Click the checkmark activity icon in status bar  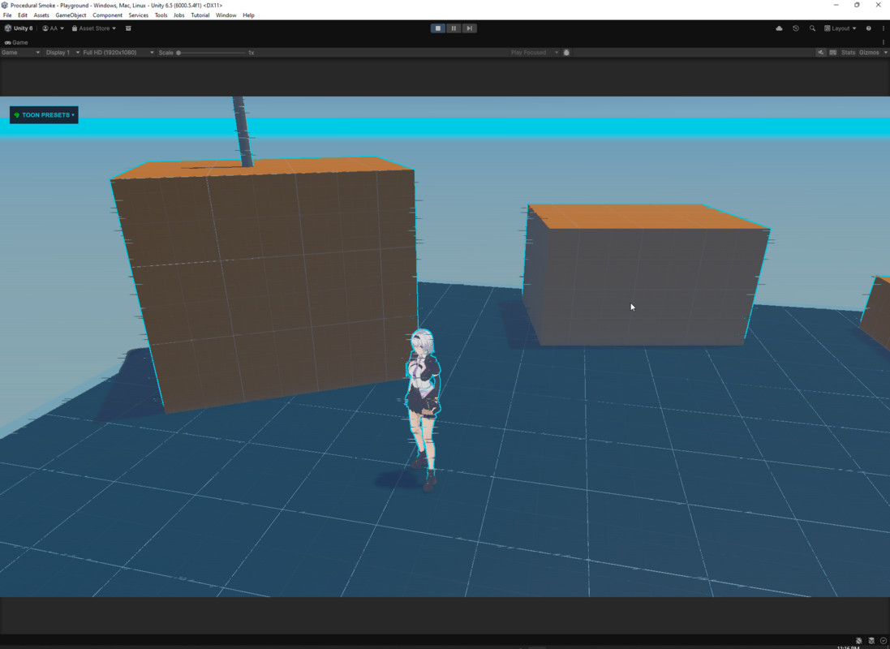click(884, 641)
